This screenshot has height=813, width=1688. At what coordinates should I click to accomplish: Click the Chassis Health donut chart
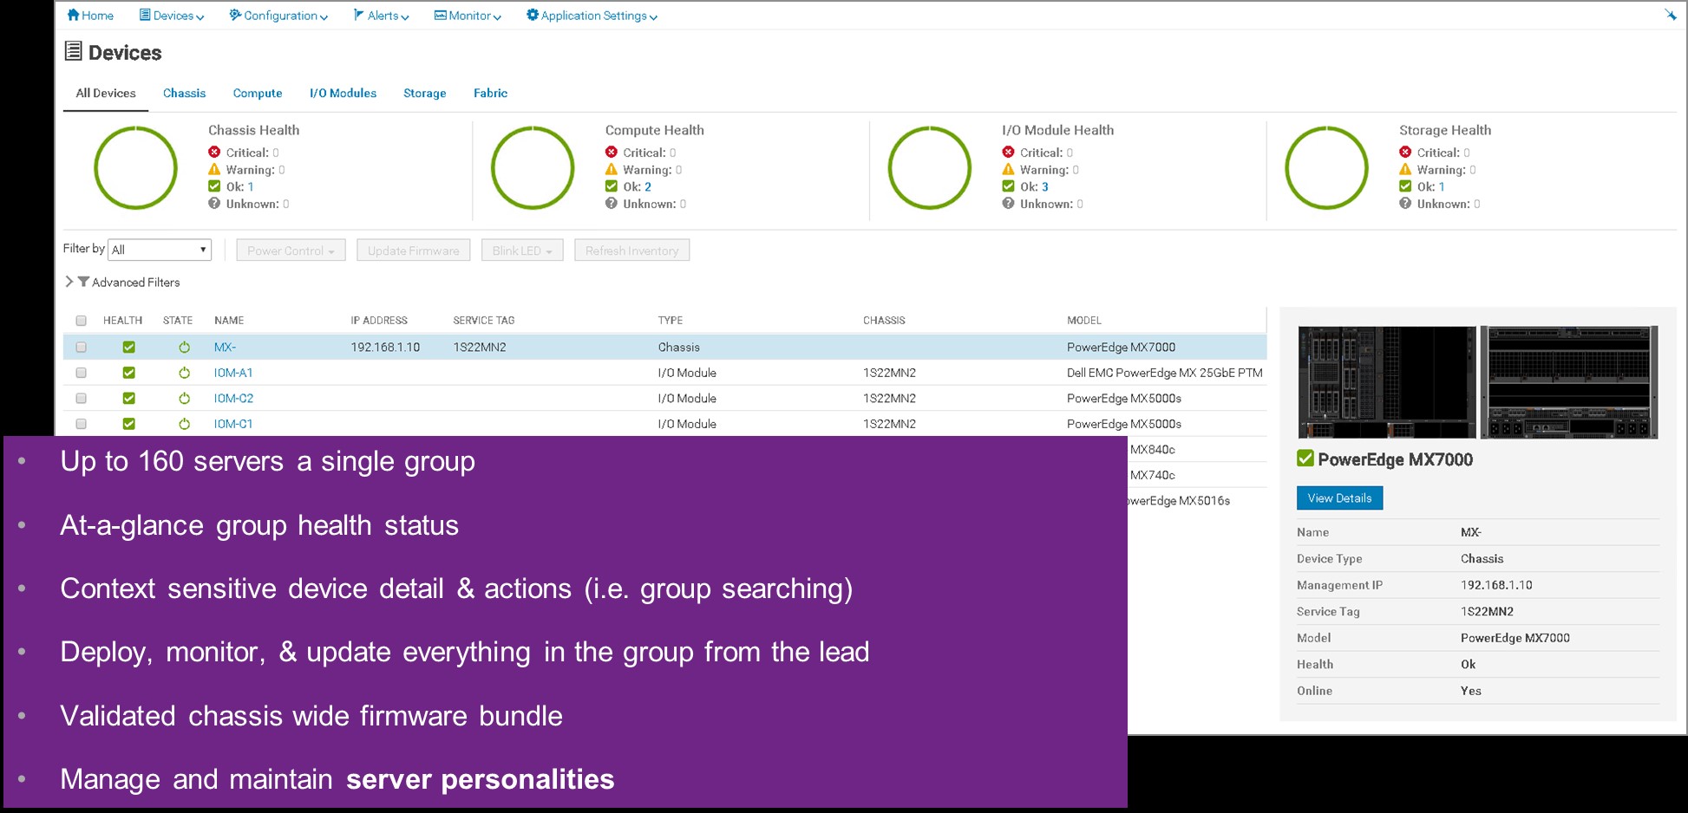(x=135, y=167)
